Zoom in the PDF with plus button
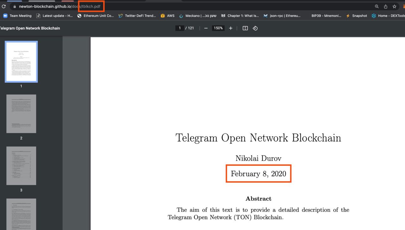This screenshot has width=405, height=230. 231,28
